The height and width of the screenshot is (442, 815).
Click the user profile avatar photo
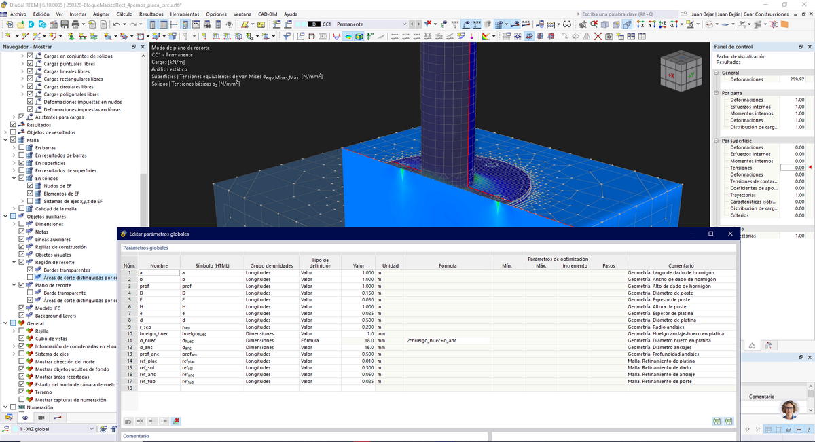790,409
